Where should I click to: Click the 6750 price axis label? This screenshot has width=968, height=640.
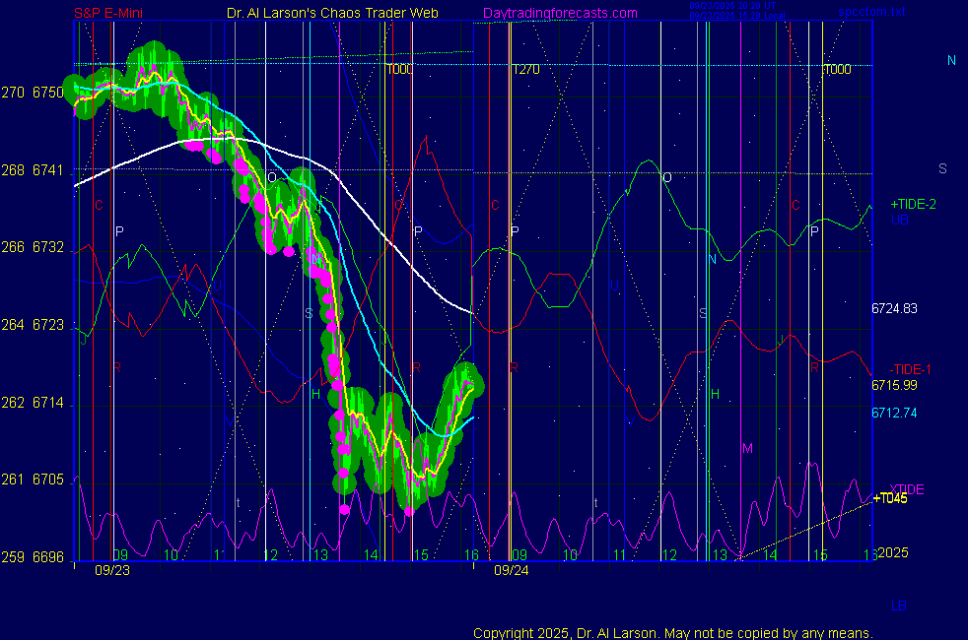[48, 93]
